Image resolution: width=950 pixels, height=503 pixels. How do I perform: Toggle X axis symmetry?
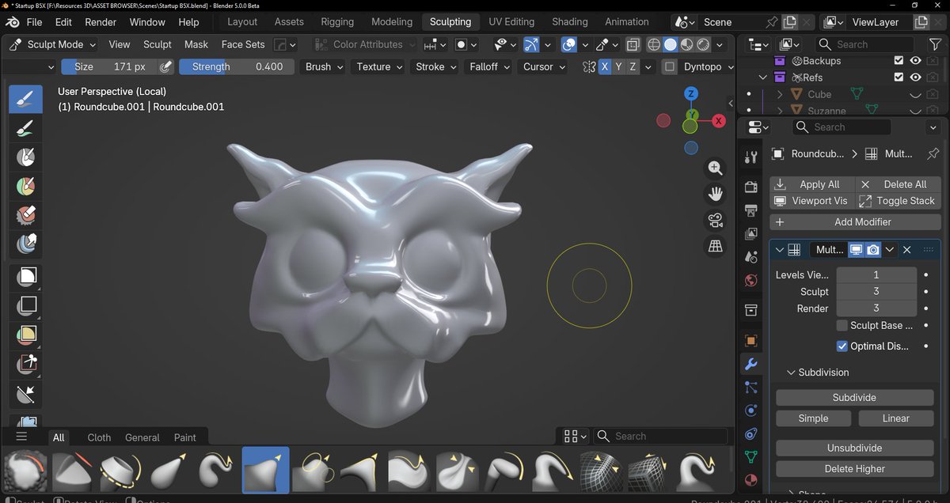(605, 66)
